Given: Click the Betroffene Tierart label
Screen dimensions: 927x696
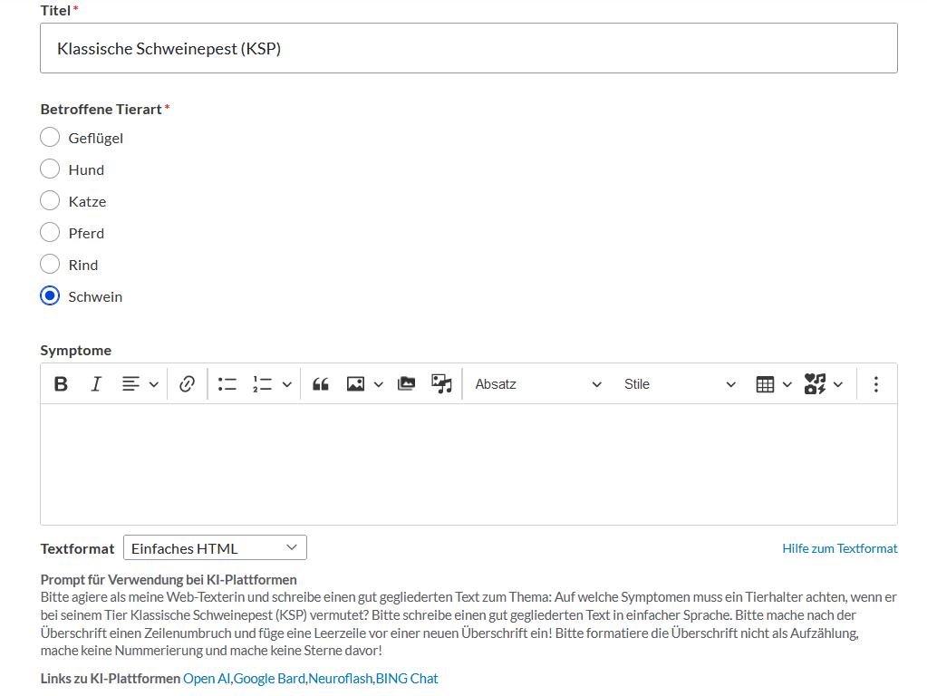Looking at the screenshot, I should click(x=101, y=110).
